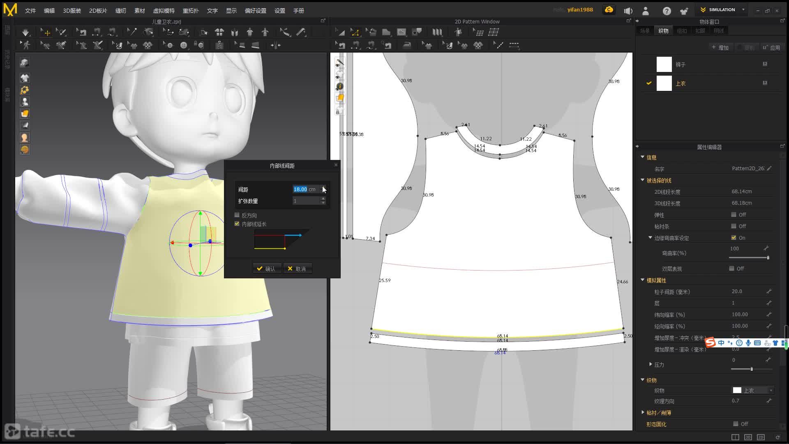Click the info icon in 2D window sidebar

(x=339, y=86)
